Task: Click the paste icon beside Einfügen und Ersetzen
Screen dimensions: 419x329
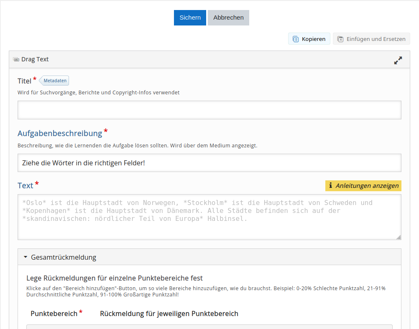Action: click(340, 39)
